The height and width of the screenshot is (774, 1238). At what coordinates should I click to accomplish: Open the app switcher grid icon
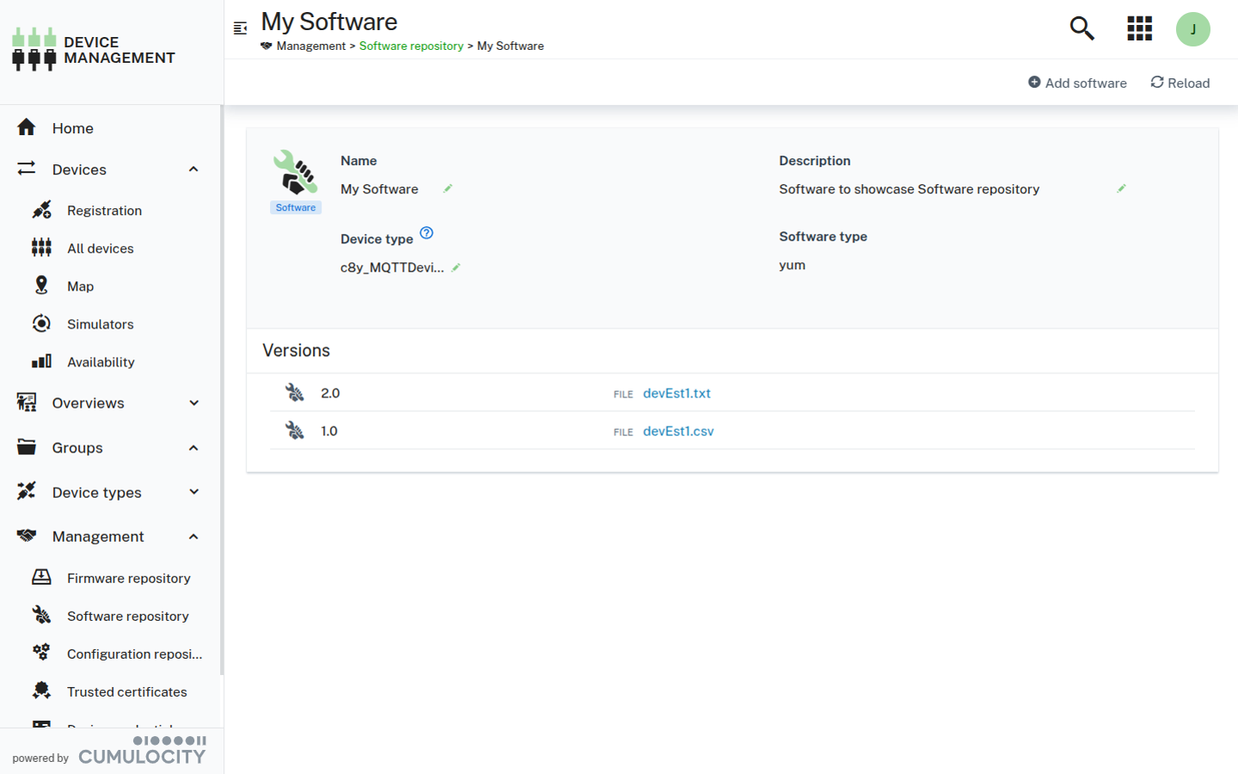(1139, 28)
